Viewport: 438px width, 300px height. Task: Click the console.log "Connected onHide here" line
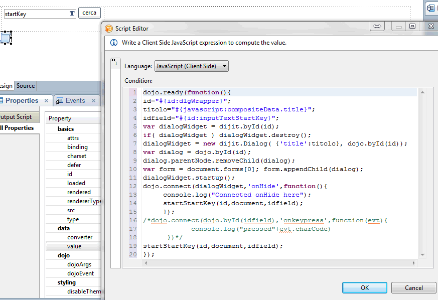[x=237, y=195]
